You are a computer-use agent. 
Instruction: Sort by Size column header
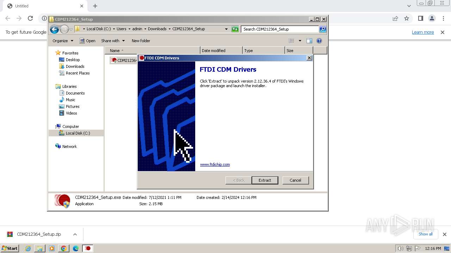point(299,51)
